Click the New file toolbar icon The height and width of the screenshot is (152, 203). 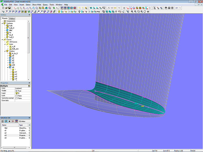point(3,8)
